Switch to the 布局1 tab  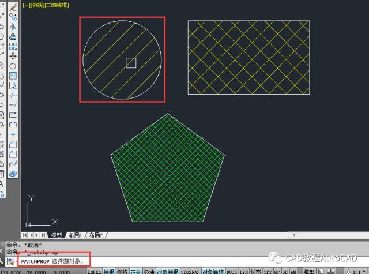click(x=76, y=235)
